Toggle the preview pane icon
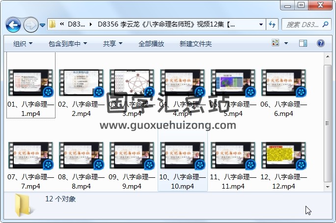This screenshot has width=336, height=223. (x=303, y=43)
